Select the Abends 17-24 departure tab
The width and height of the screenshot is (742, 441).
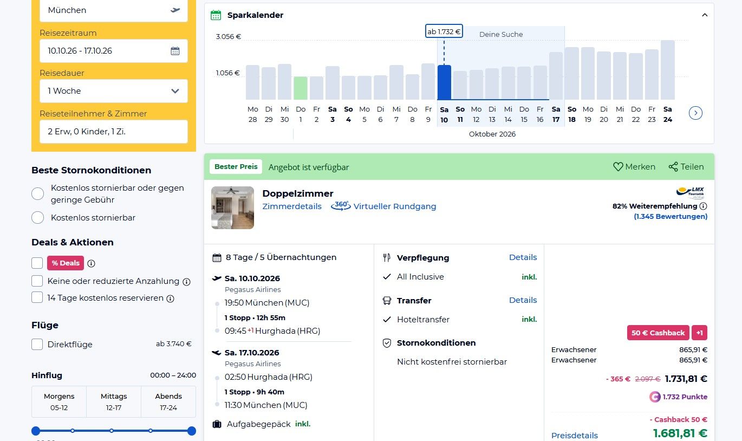[168, 401]
